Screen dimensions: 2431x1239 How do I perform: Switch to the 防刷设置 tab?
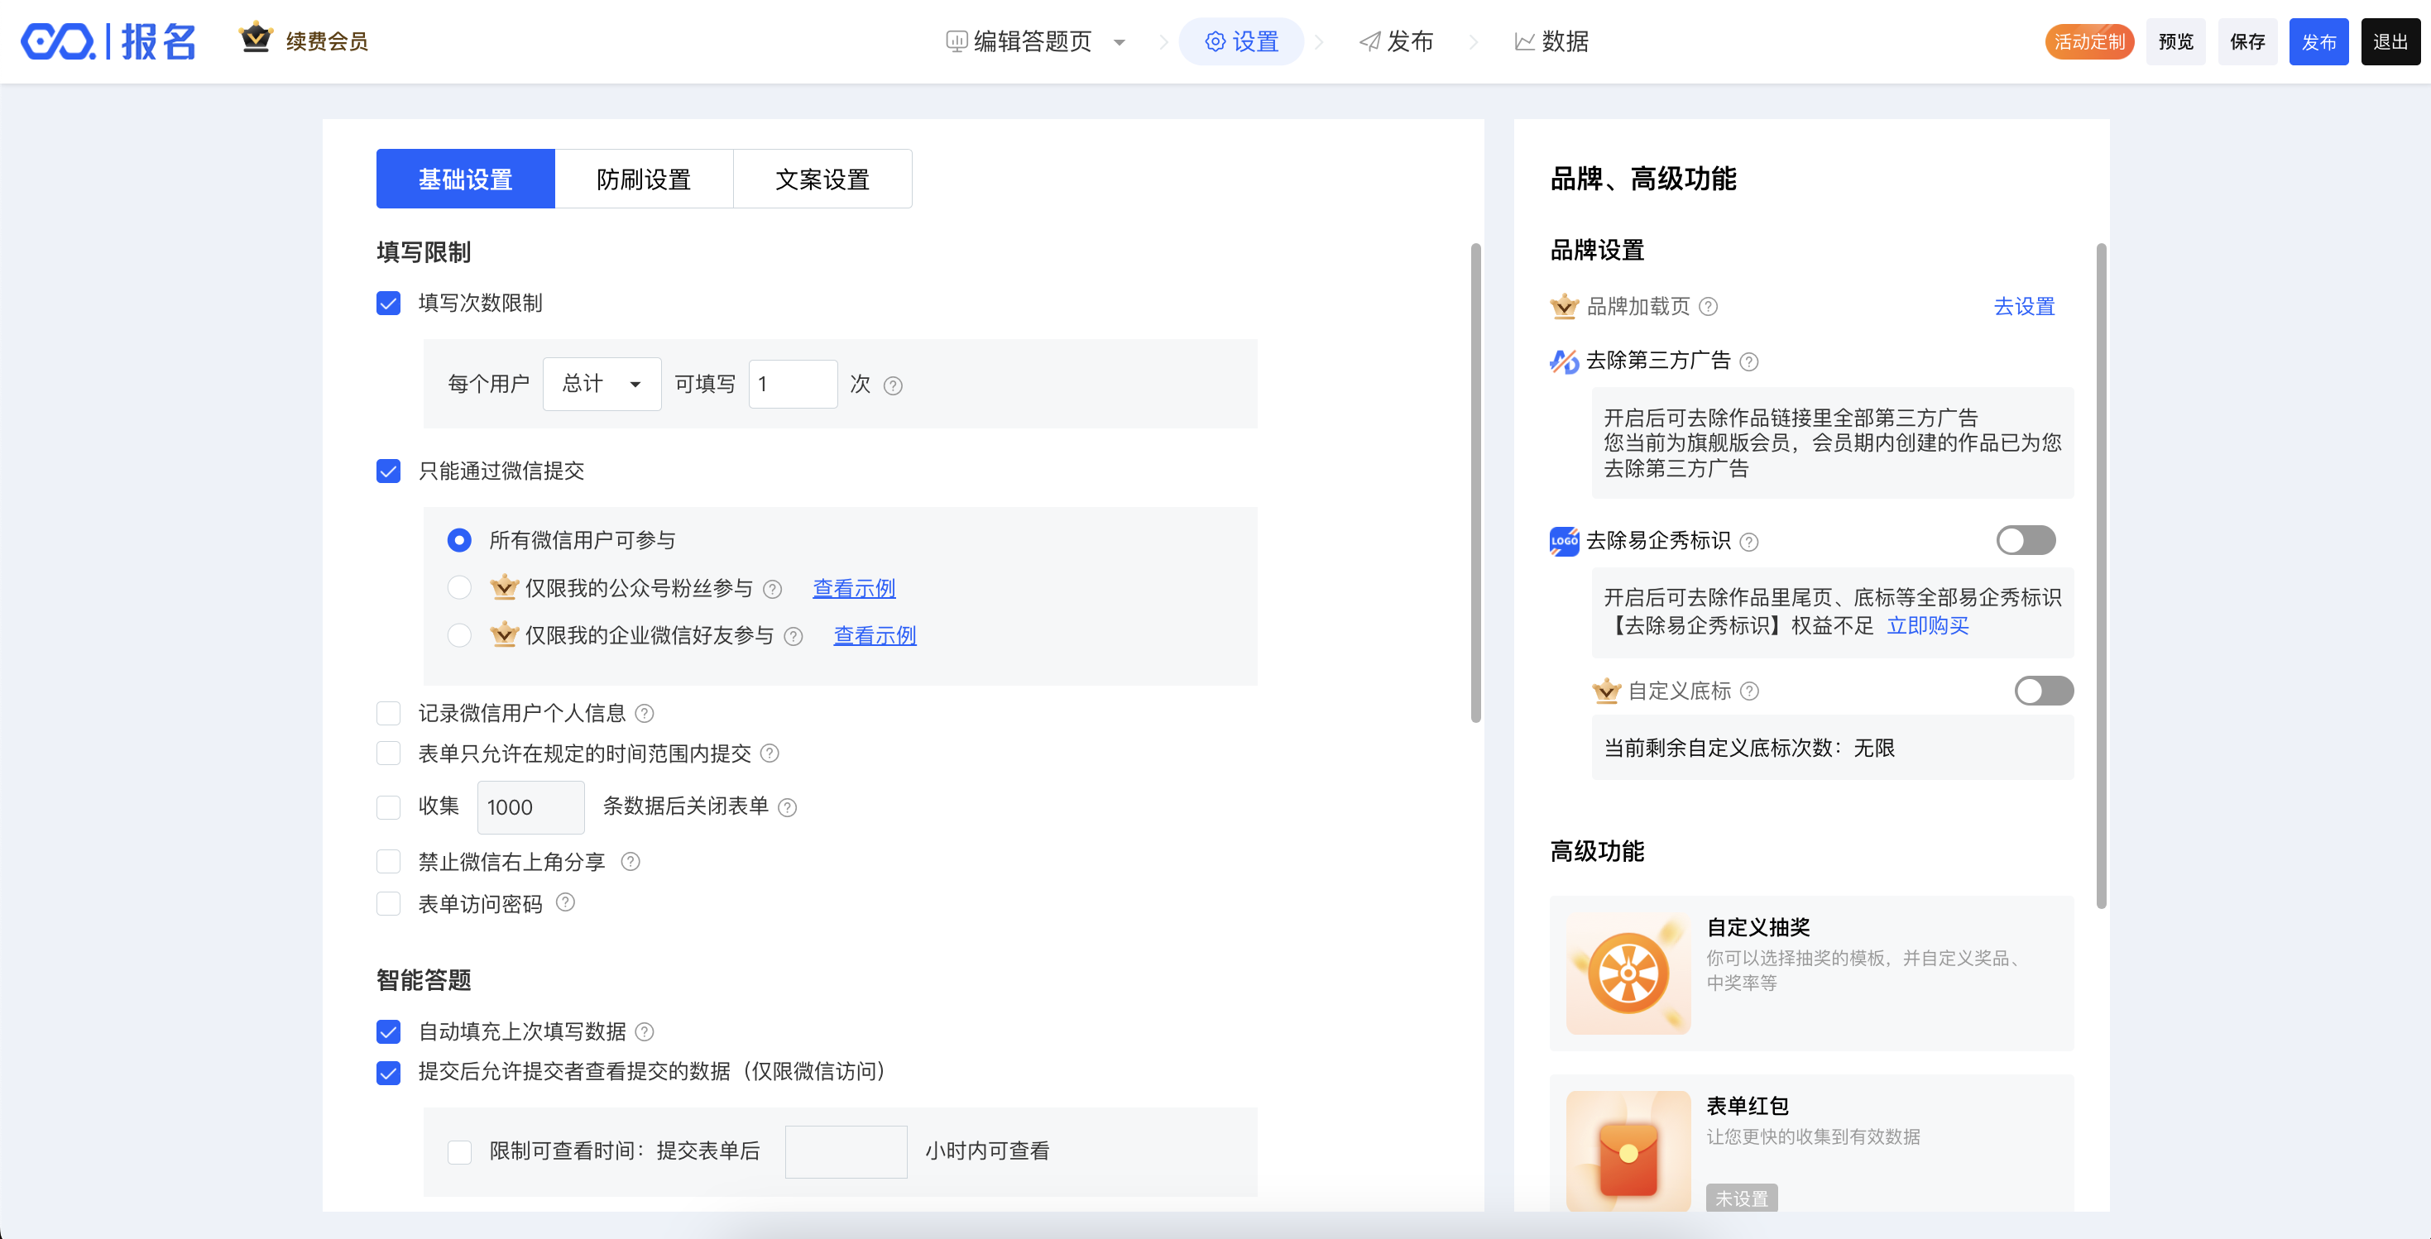644,179
